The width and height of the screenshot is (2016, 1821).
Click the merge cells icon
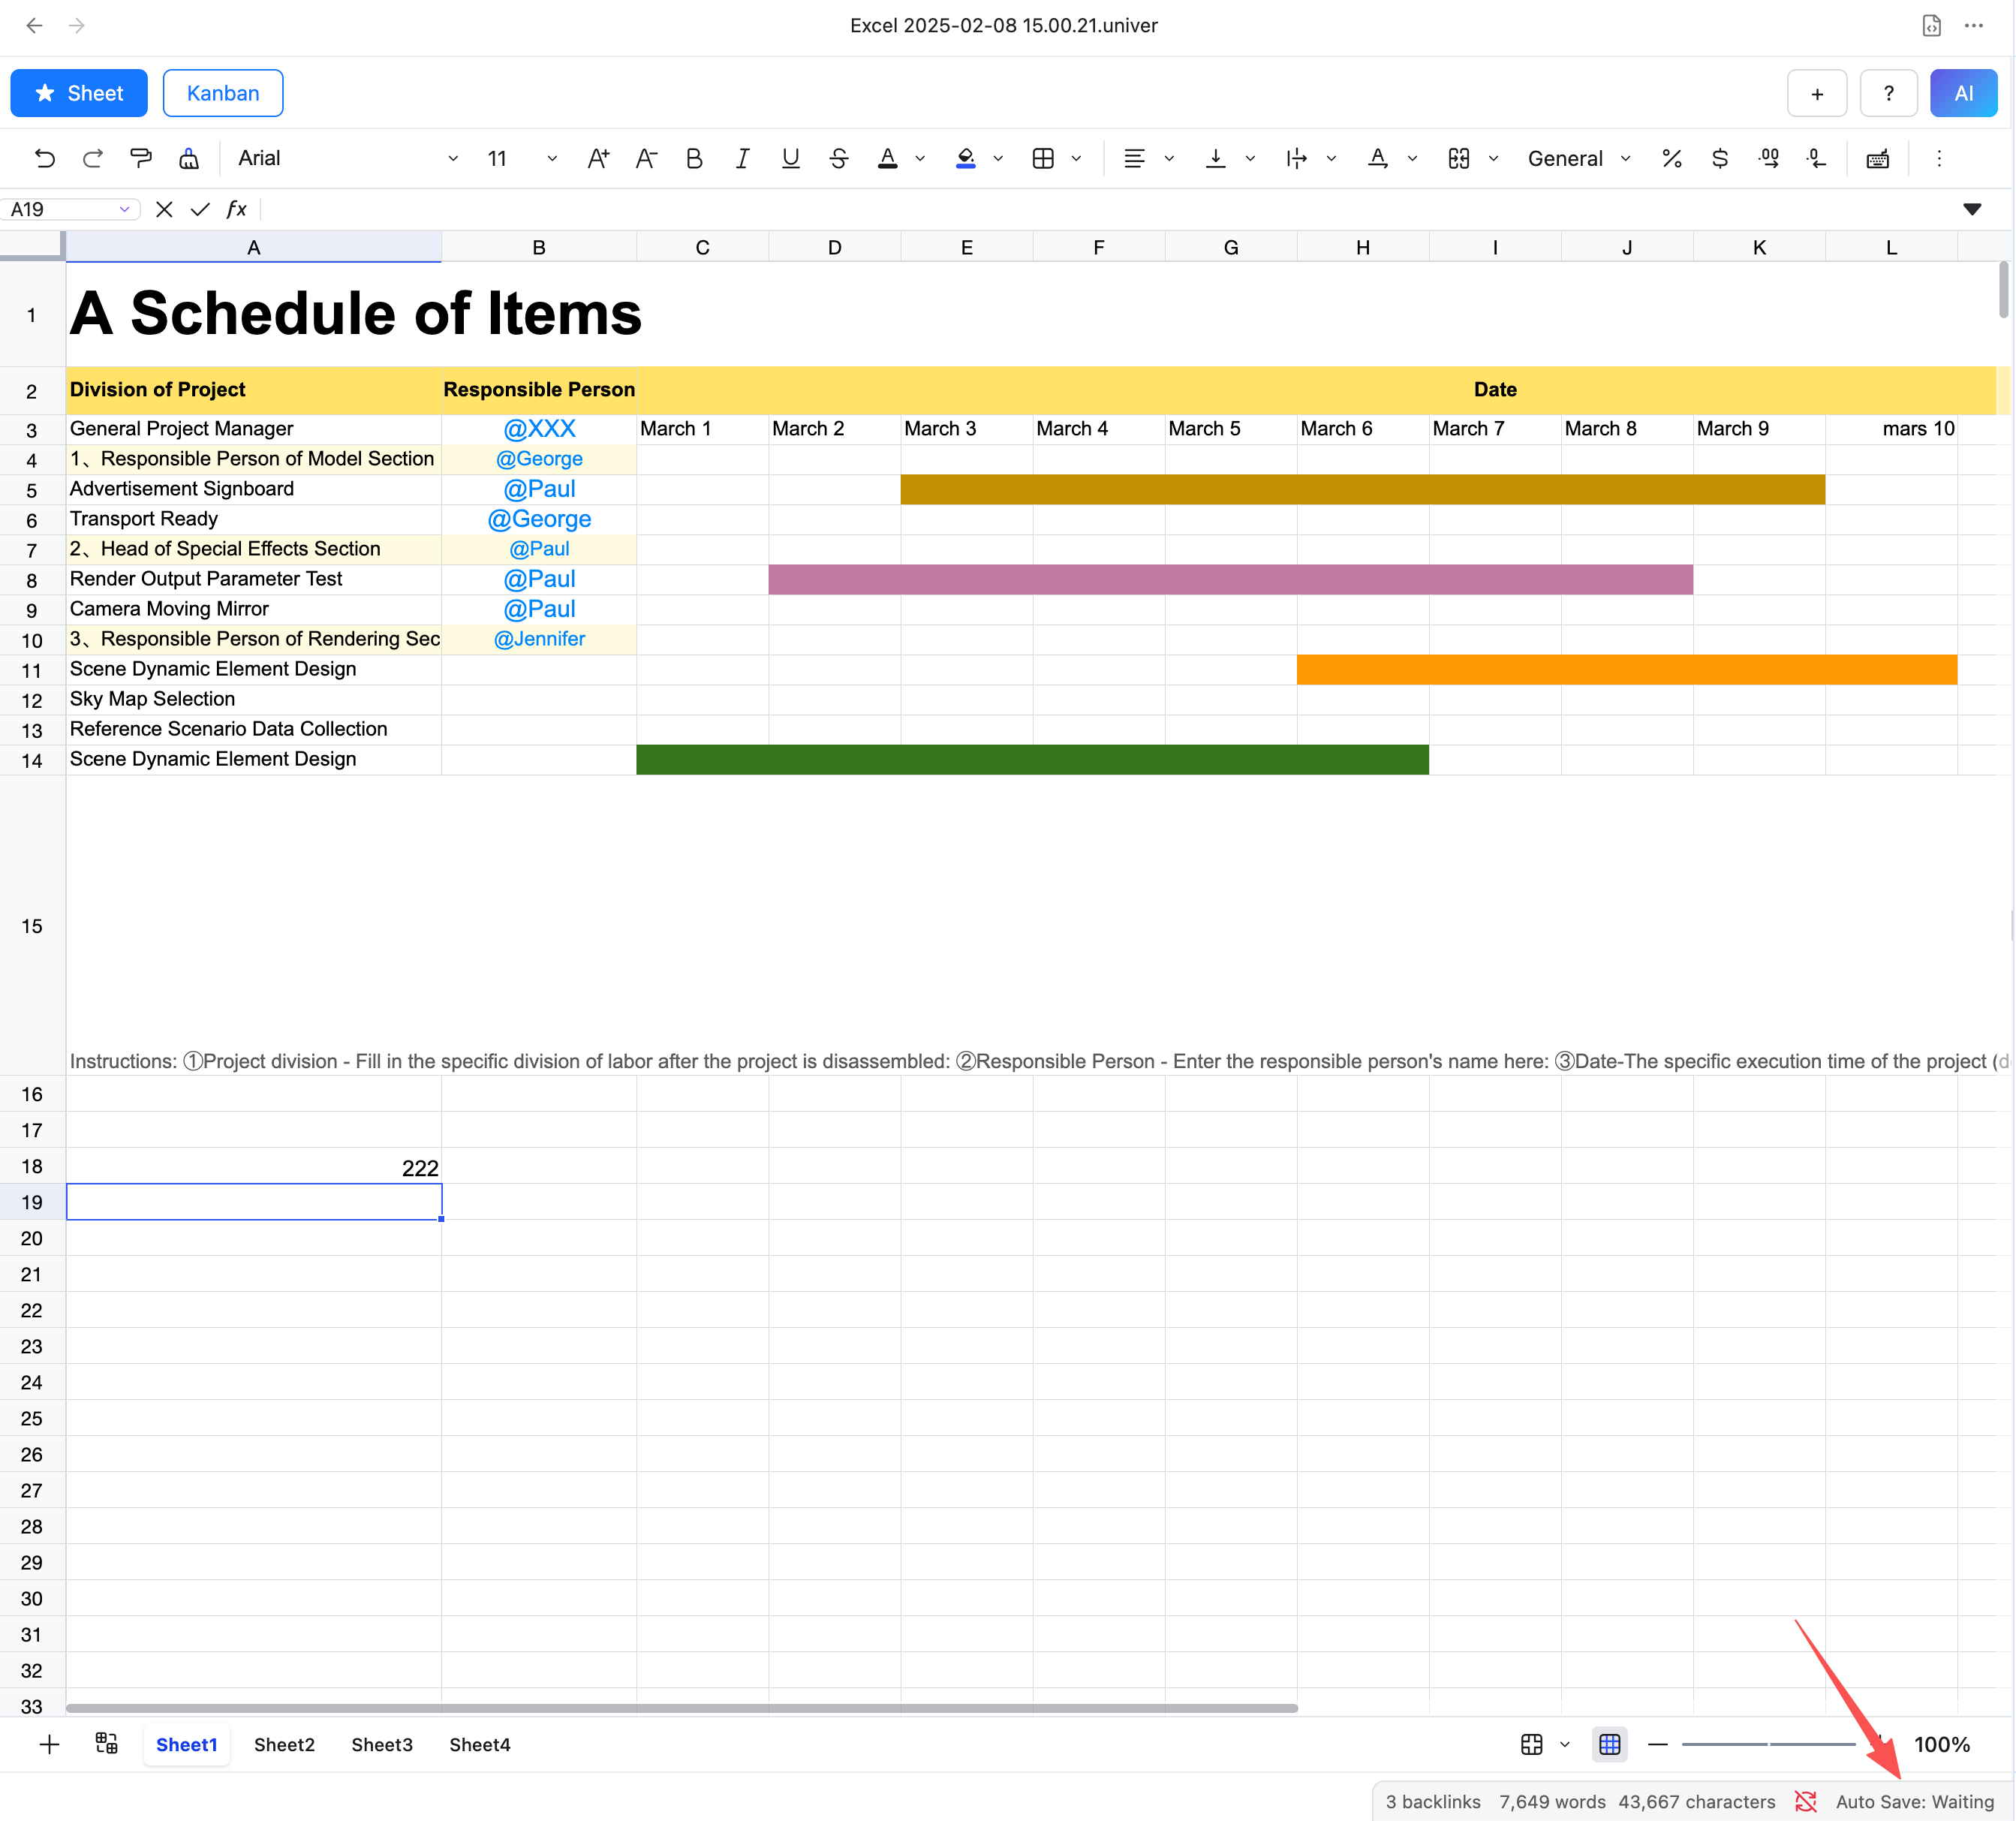[1458, 158]
